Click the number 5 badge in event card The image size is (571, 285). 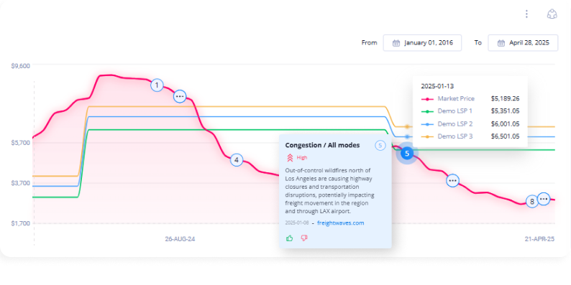[380, 146]
